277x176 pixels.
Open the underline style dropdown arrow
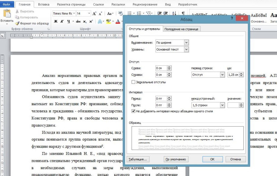coord(73,21)
